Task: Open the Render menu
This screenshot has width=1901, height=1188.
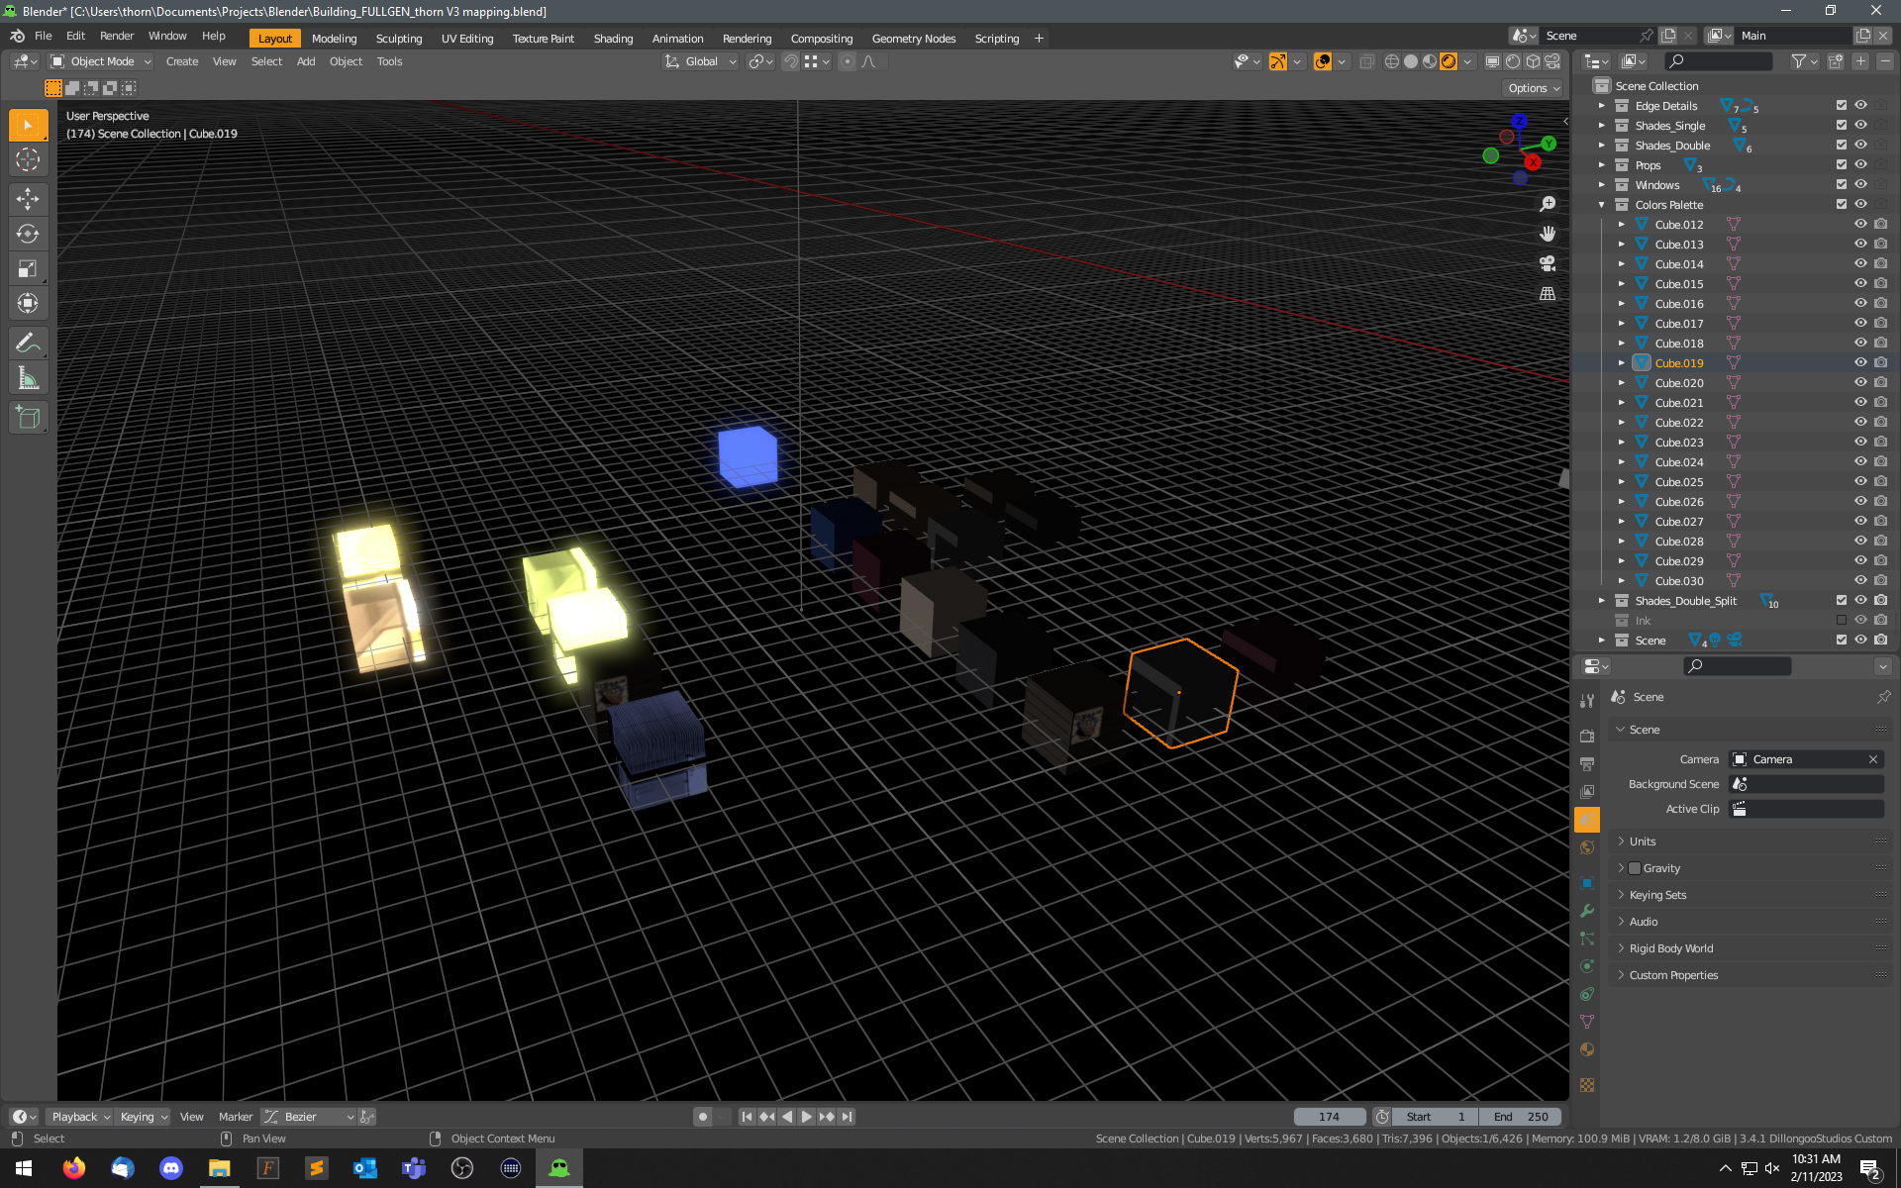Action: [x=117, y=36]
